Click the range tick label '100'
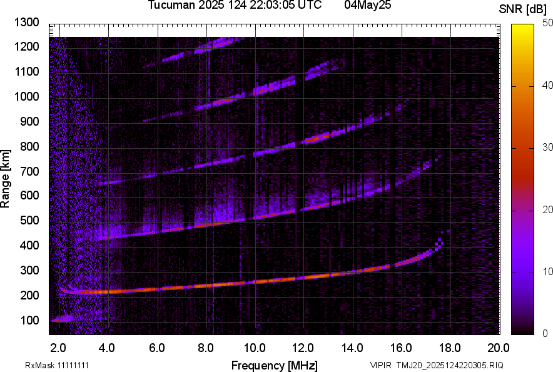553x372 pixels. tap(29, 320)
